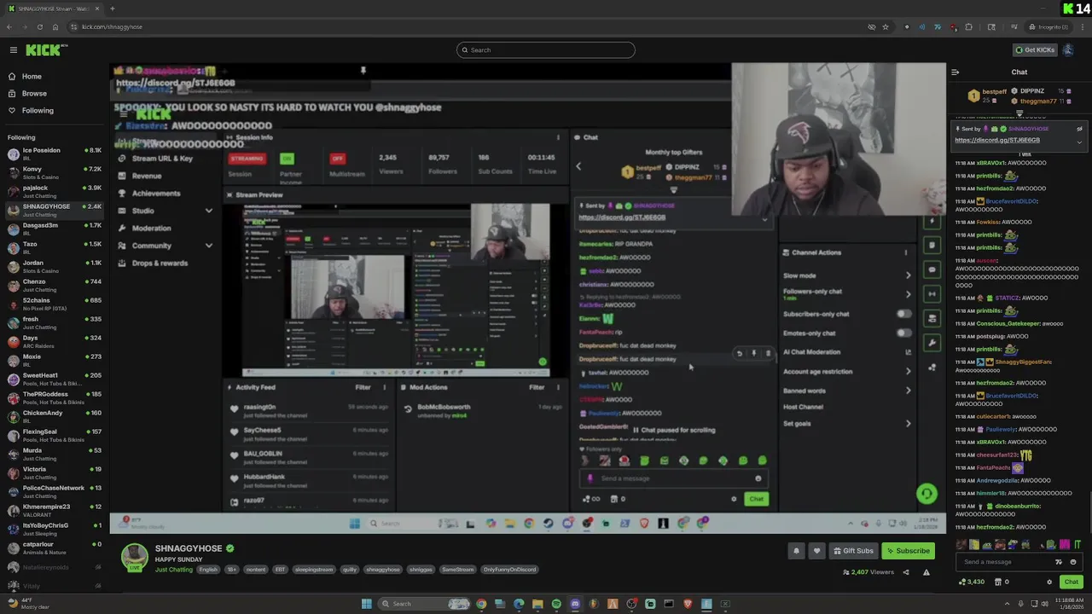Open File Explorer from the taskbar
The image size is (1092, 614).
pyautogui.click(x=537, y=604)
